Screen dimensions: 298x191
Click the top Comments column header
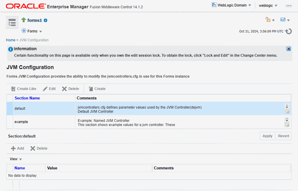pyautogui.click(x=86, y=98)
